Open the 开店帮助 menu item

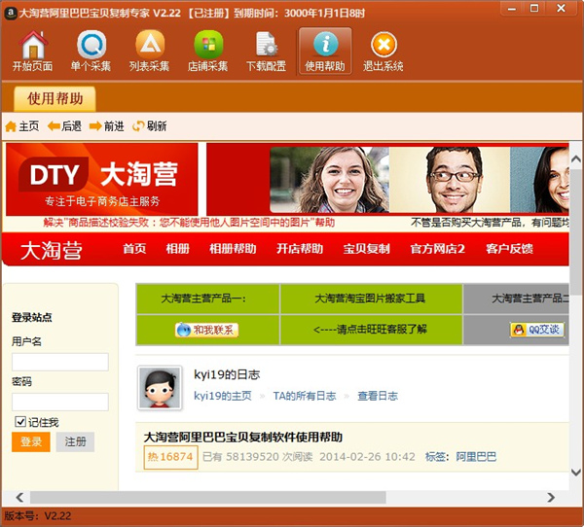[x=300, y=249]
